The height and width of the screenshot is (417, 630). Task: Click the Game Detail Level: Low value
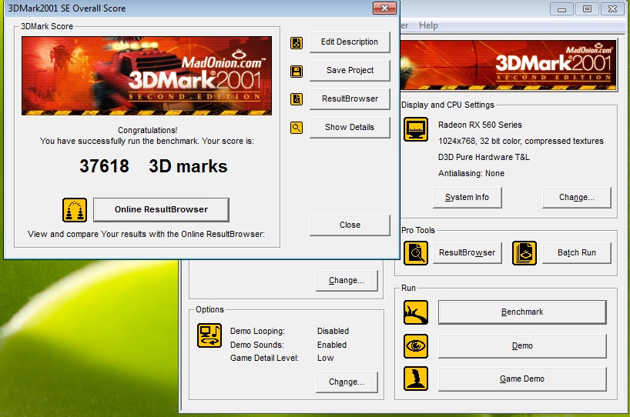326,358
